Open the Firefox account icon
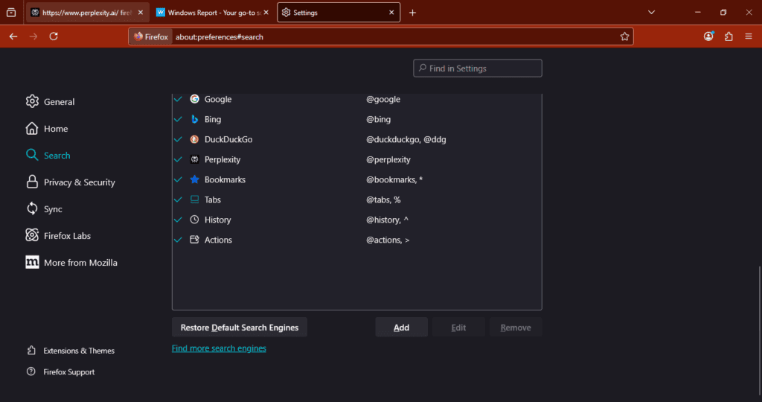The width and height of the screenshot is (762, 402). [708, 36]
